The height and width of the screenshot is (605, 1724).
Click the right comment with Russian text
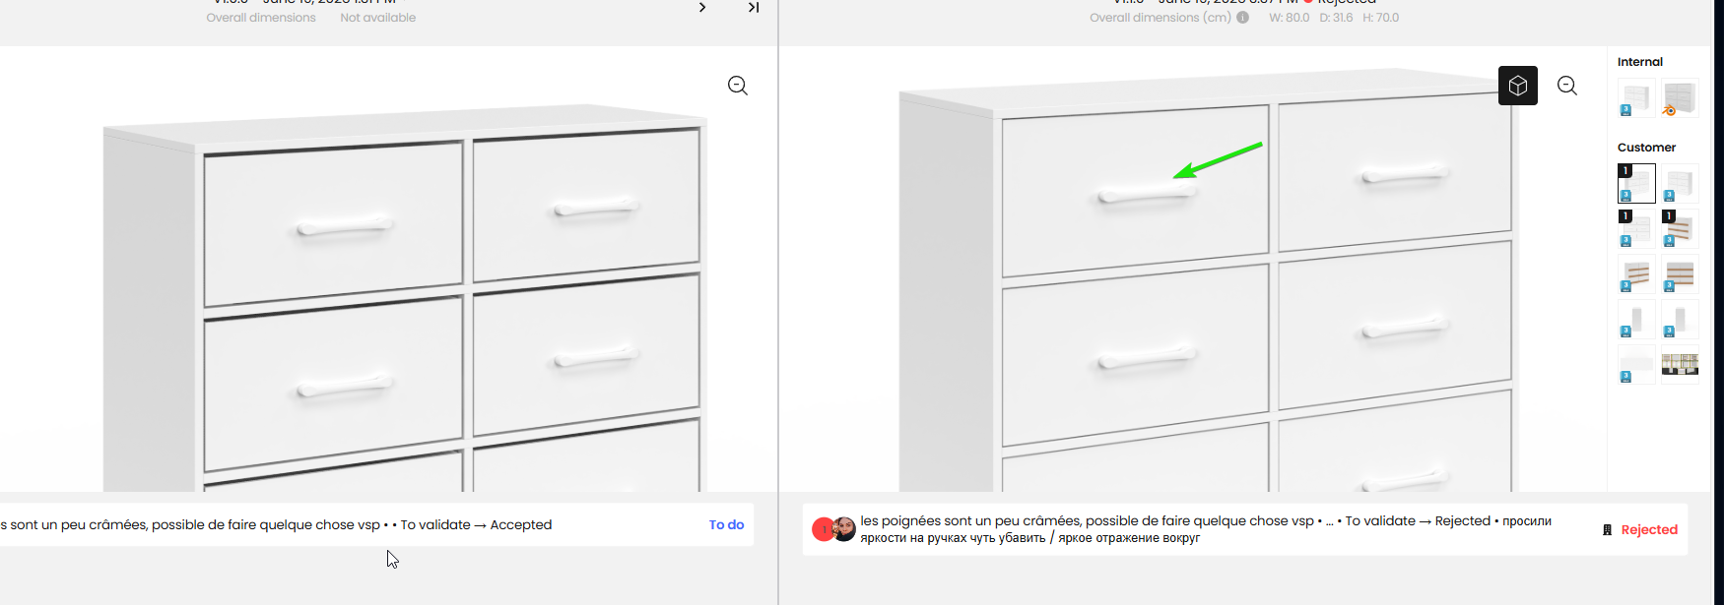1206,529
